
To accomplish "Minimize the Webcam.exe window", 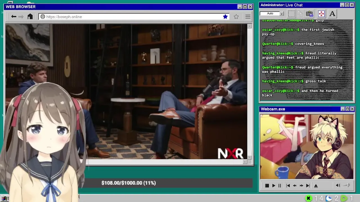I will [343, 109].
